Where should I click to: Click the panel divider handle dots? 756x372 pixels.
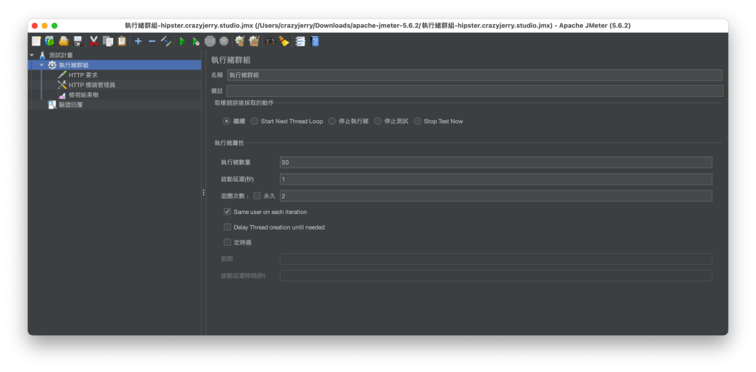[x=204, y=192]
